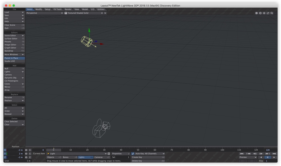
Task: Open the Perspective view type dropdown
Action: coord(44,13)
